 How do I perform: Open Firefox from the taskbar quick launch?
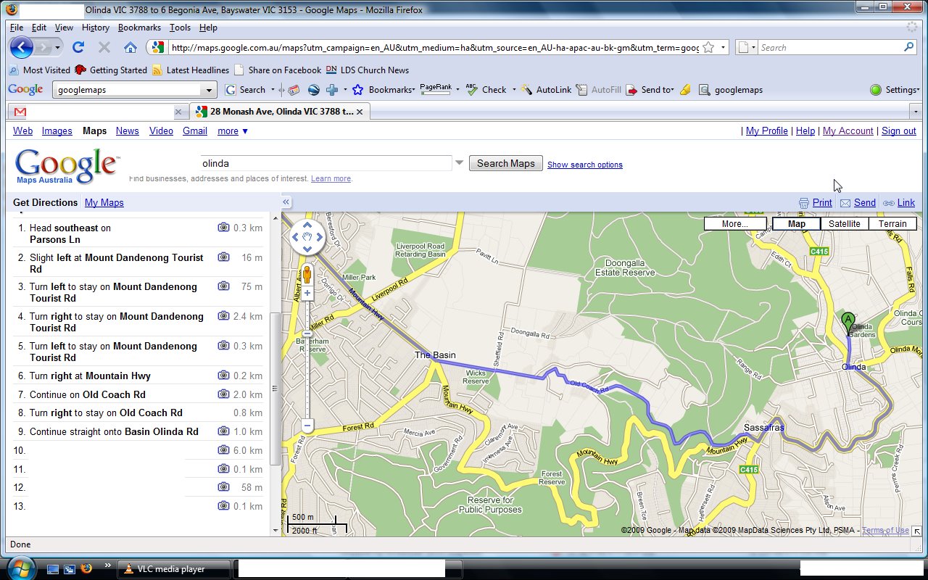pos(86,569)
